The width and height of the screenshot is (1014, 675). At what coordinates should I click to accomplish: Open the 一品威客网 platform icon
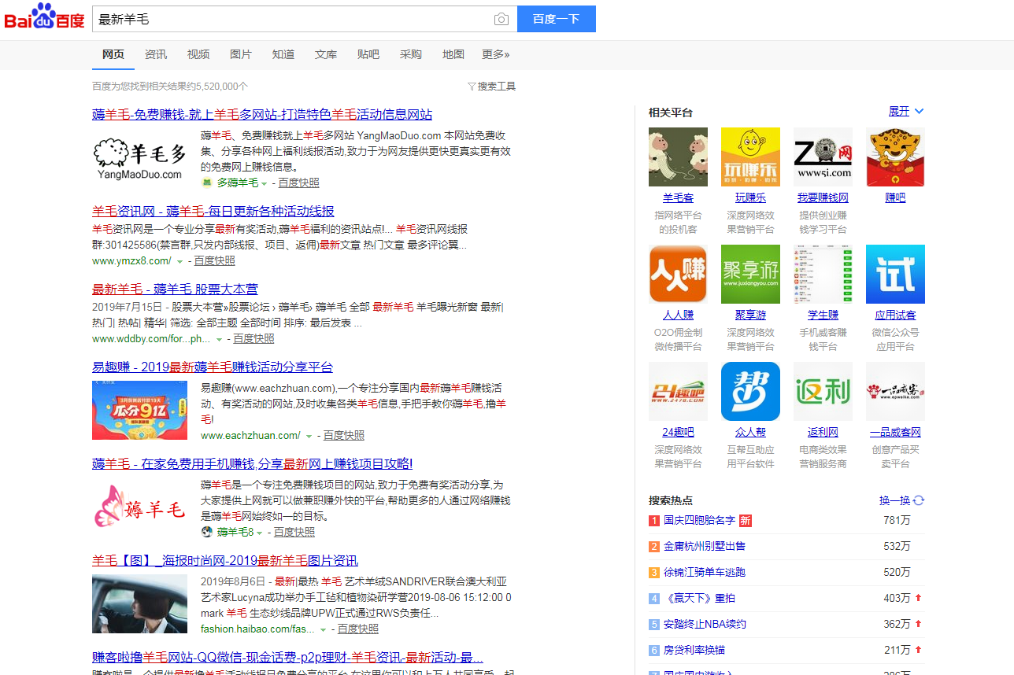pyautogui.click(x=895, y=391)
